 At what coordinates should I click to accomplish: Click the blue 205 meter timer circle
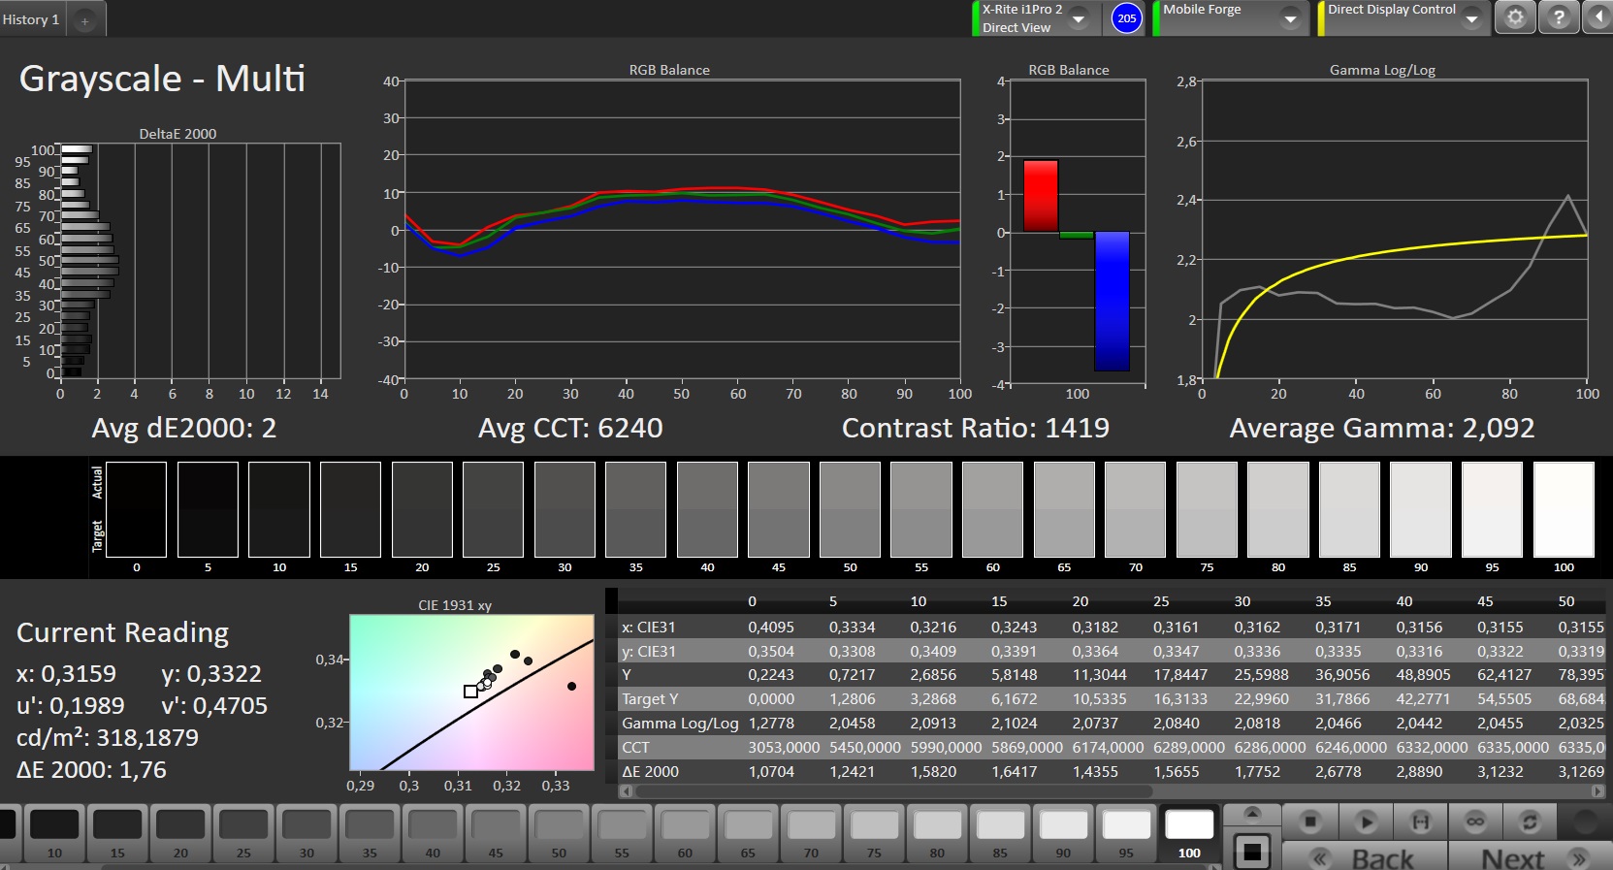click(x=1126, y=18)
